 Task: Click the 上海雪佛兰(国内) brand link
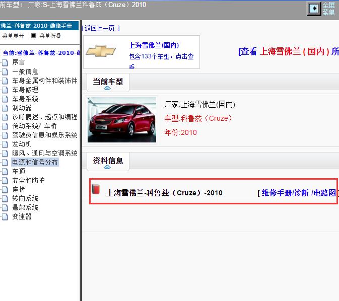click(x=154, y=45)
